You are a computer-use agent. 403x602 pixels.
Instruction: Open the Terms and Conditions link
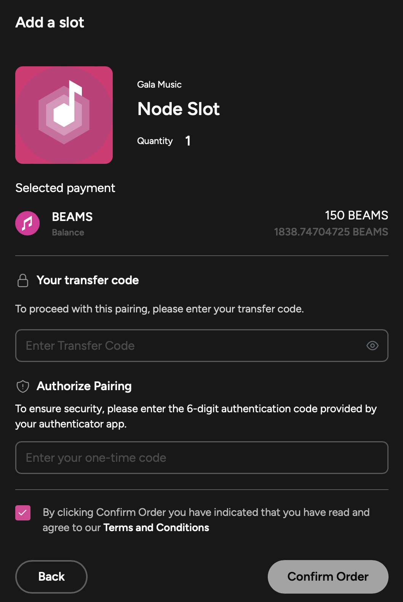pos(156,528)
